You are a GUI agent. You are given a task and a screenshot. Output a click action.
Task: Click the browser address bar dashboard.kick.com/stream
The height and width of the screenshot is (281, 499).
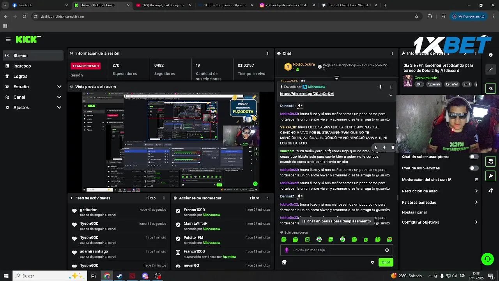pos(62,16)
